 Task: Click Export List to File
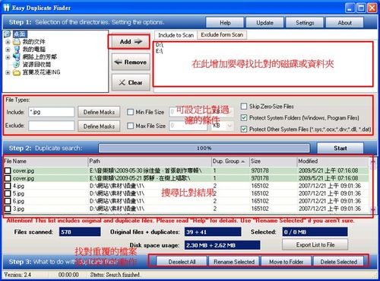click(x=315, y=244)
